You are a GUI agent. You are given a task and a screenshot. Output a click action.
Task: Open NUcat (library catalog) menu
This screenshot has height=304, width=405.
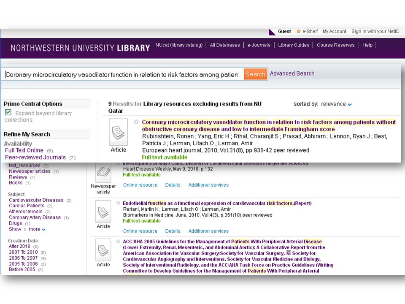(x=179, y=45)
